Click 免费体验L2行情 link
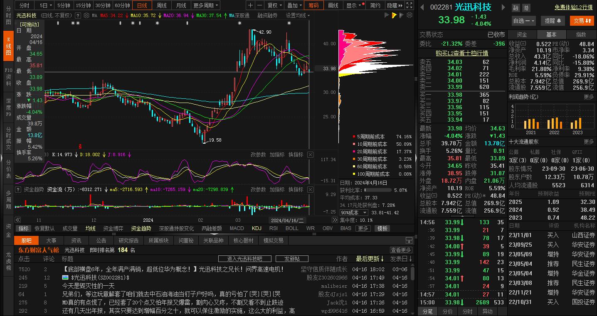The width and height of the screenshot is (597, 316). 573,7
